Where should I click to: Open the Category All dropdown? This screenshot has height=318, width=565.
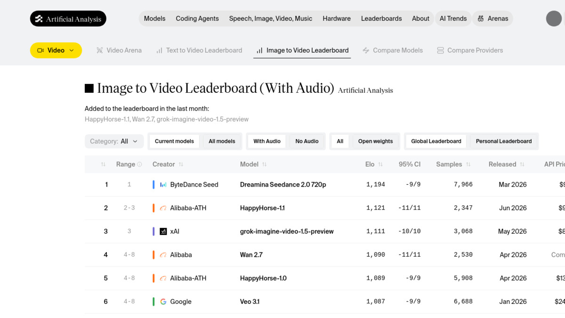coord(114,141)
